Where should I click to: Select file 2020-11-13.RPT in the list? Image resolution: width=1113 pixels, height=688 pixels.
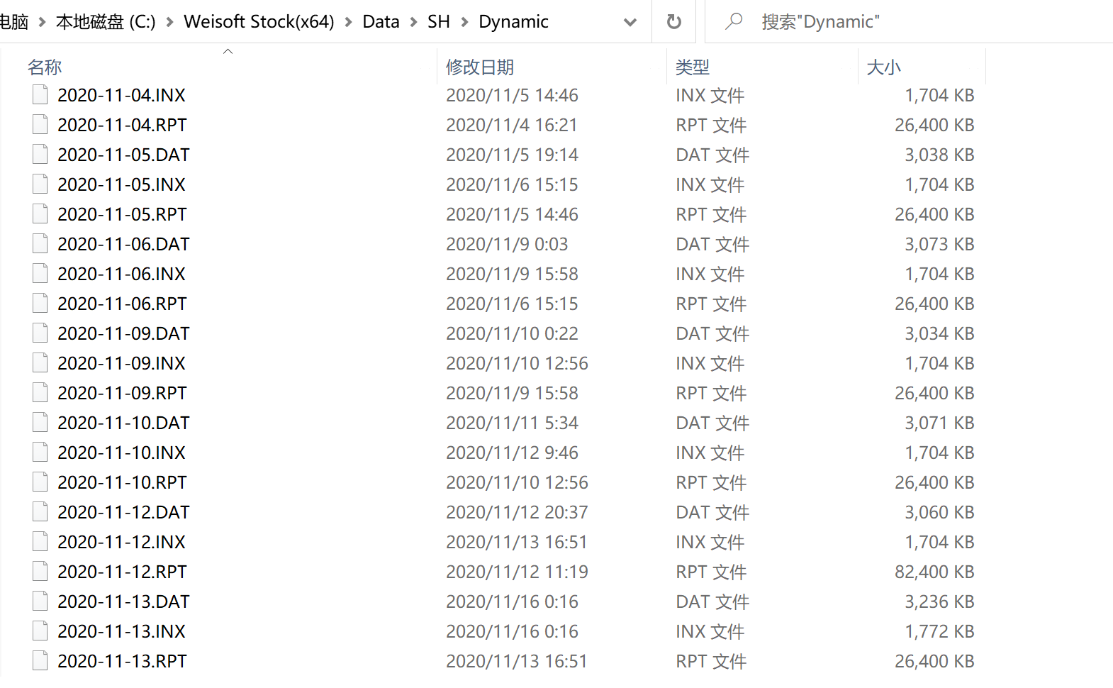point(122,661)
